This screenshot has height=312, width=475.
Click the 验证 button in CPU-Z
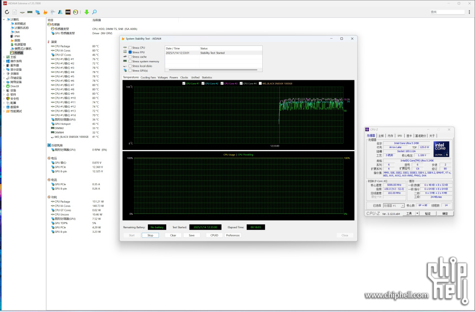pos(427,213)
